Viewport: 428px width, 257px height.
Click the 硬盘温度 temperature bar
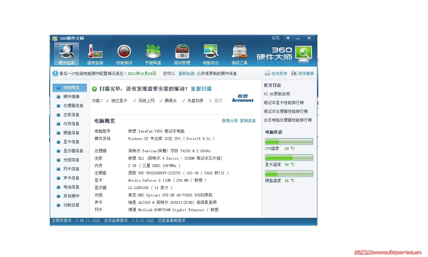[x=289, y=174]
